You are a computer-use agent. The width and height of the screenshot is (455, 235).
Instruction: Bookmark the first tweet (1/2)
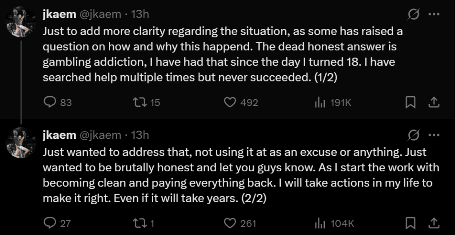(411, 102)
